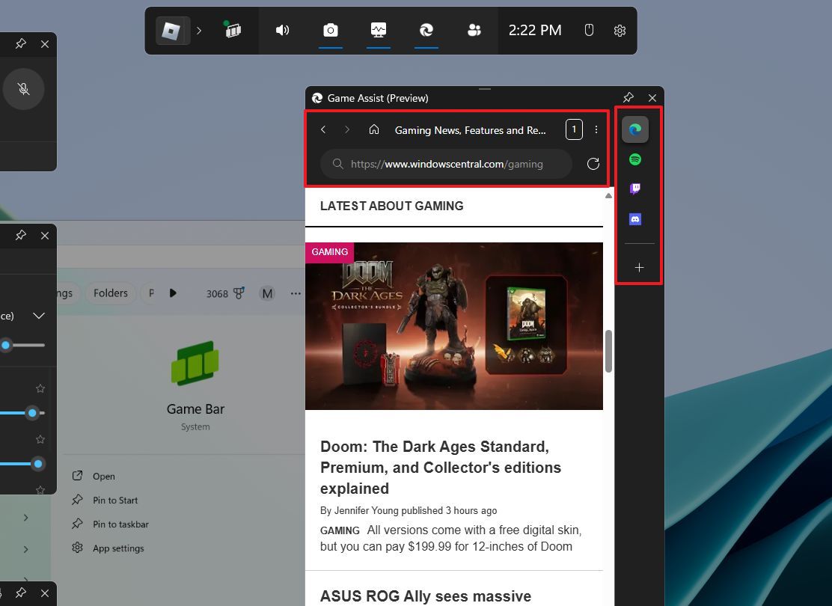832x606 pixels.
Task: Open the Doom Dark Ages article thumbnail
Action: pos(454,326)
